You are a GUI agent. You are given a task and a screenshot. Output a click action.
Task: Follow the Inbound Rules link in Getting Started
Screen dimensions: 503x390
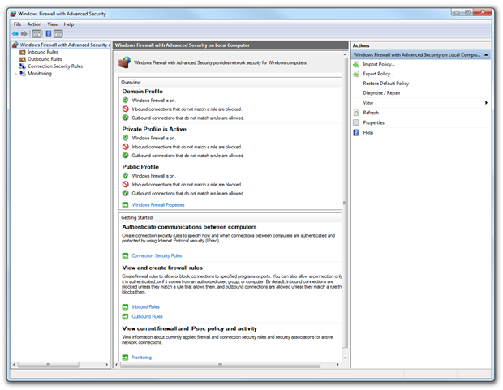coord(146,307)
